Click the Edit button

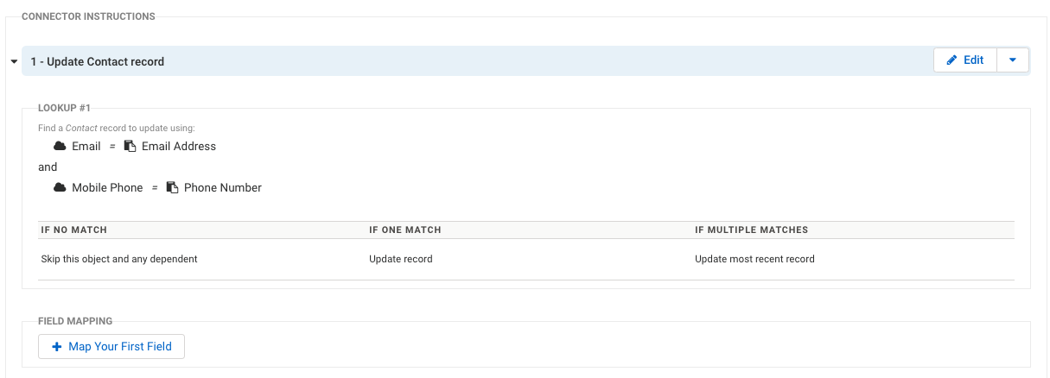(x=965, y=60)
